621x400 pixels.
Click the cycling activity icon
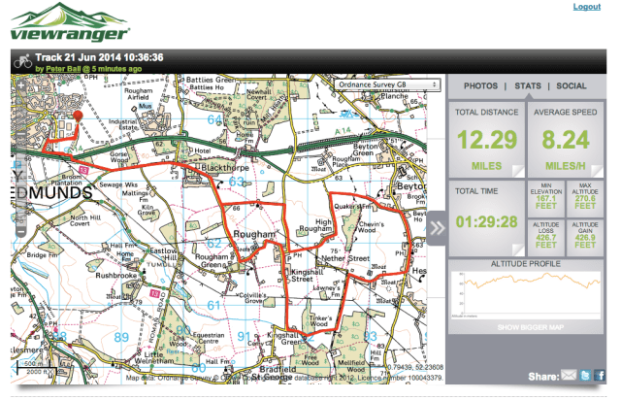pos(21,61)
